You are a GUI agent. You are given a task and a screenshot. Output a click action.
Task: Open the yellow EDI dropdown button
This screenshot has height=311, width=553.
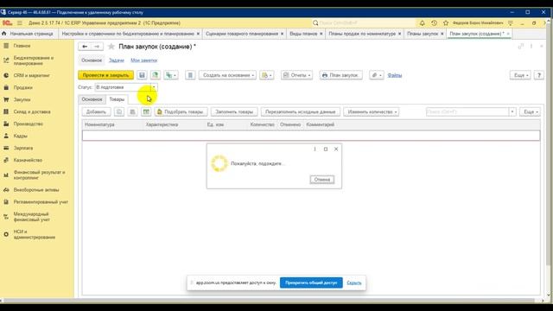(267, 75)
